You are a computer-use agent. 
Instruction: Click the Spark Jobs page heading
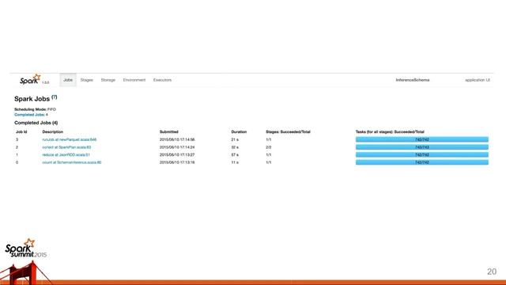pyautogui.click(x=32, y=99)
